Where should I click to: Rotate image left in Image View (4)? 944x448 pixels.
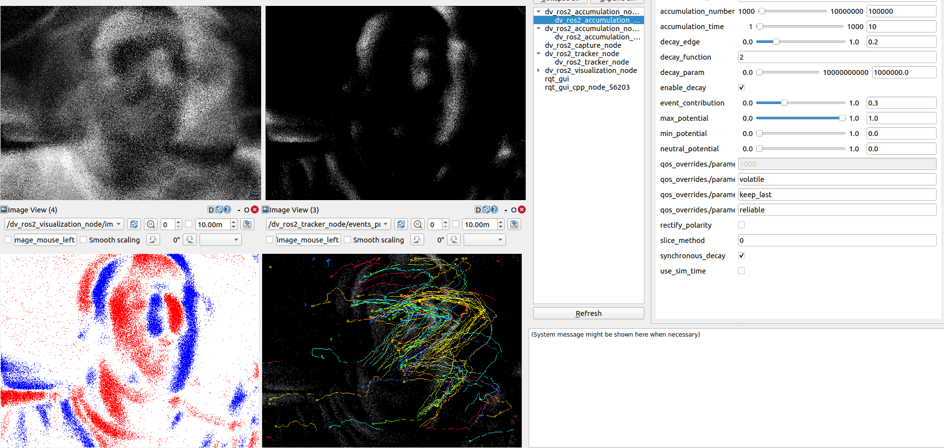point(153,240)
